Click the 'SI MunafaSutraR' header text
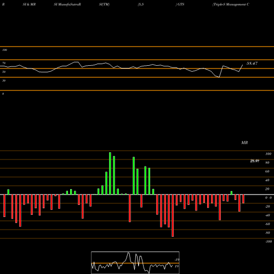The image size is (274, 274). [x=67, y=4]
